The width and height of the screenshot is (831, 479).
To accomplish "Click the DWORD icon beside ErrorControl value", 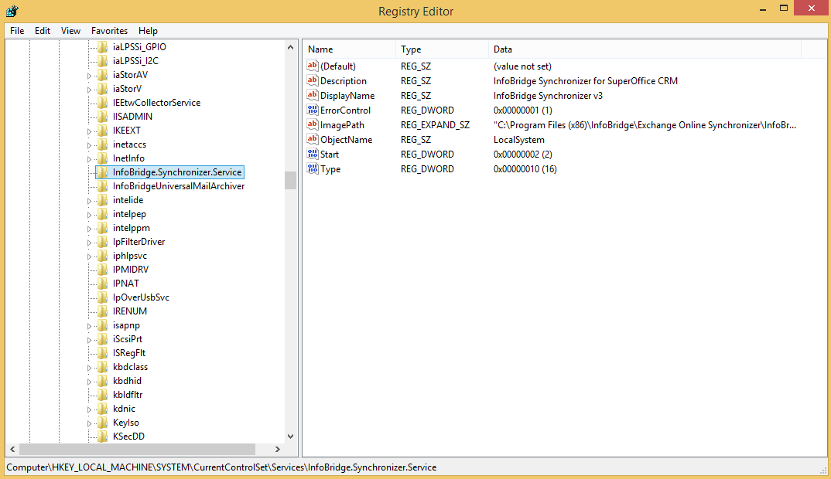I will coord(312,110).
